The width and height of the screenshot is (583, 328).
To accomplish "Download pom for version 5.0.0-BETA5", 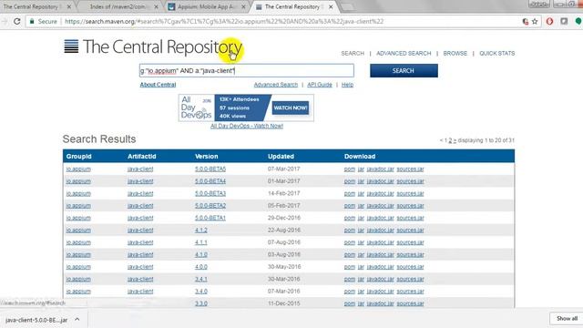I will coord(350,169).
